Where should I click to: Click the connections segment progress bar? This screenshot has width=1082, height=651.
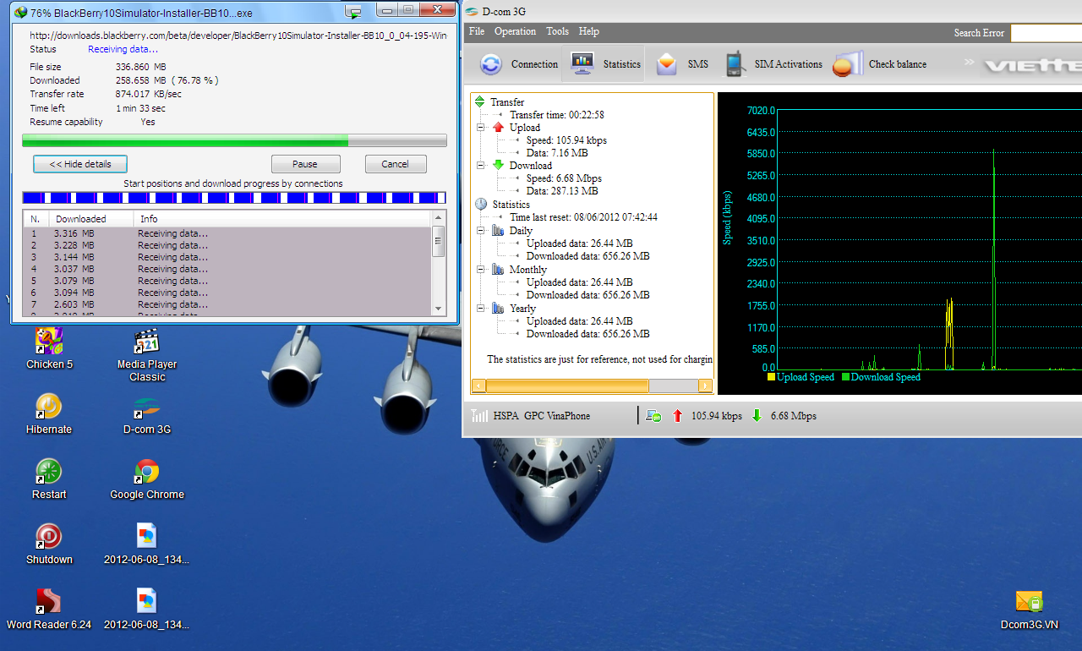click(x=234, y=197)
